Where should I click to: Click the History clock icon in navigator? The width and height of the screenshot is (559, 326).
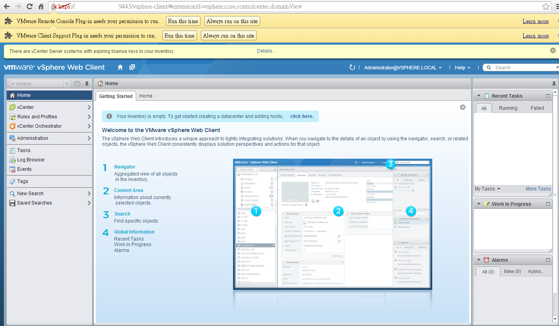[x=77, y=83]
